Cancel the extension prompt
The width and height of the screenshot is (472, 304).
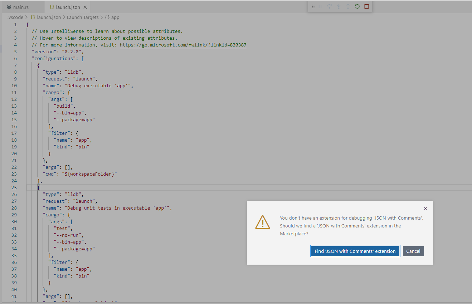click(x=413, y=251)
